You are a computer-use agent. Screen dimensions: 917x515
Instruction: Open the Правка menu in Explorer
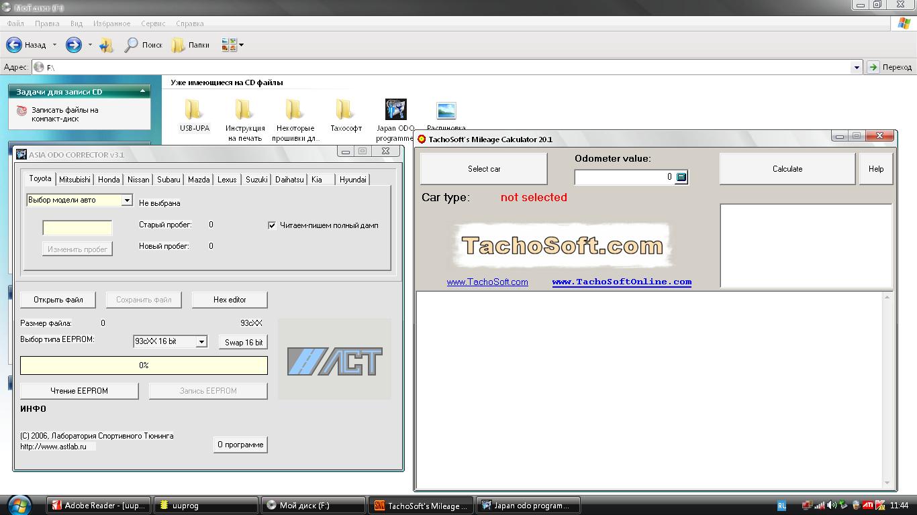(47, 23)
